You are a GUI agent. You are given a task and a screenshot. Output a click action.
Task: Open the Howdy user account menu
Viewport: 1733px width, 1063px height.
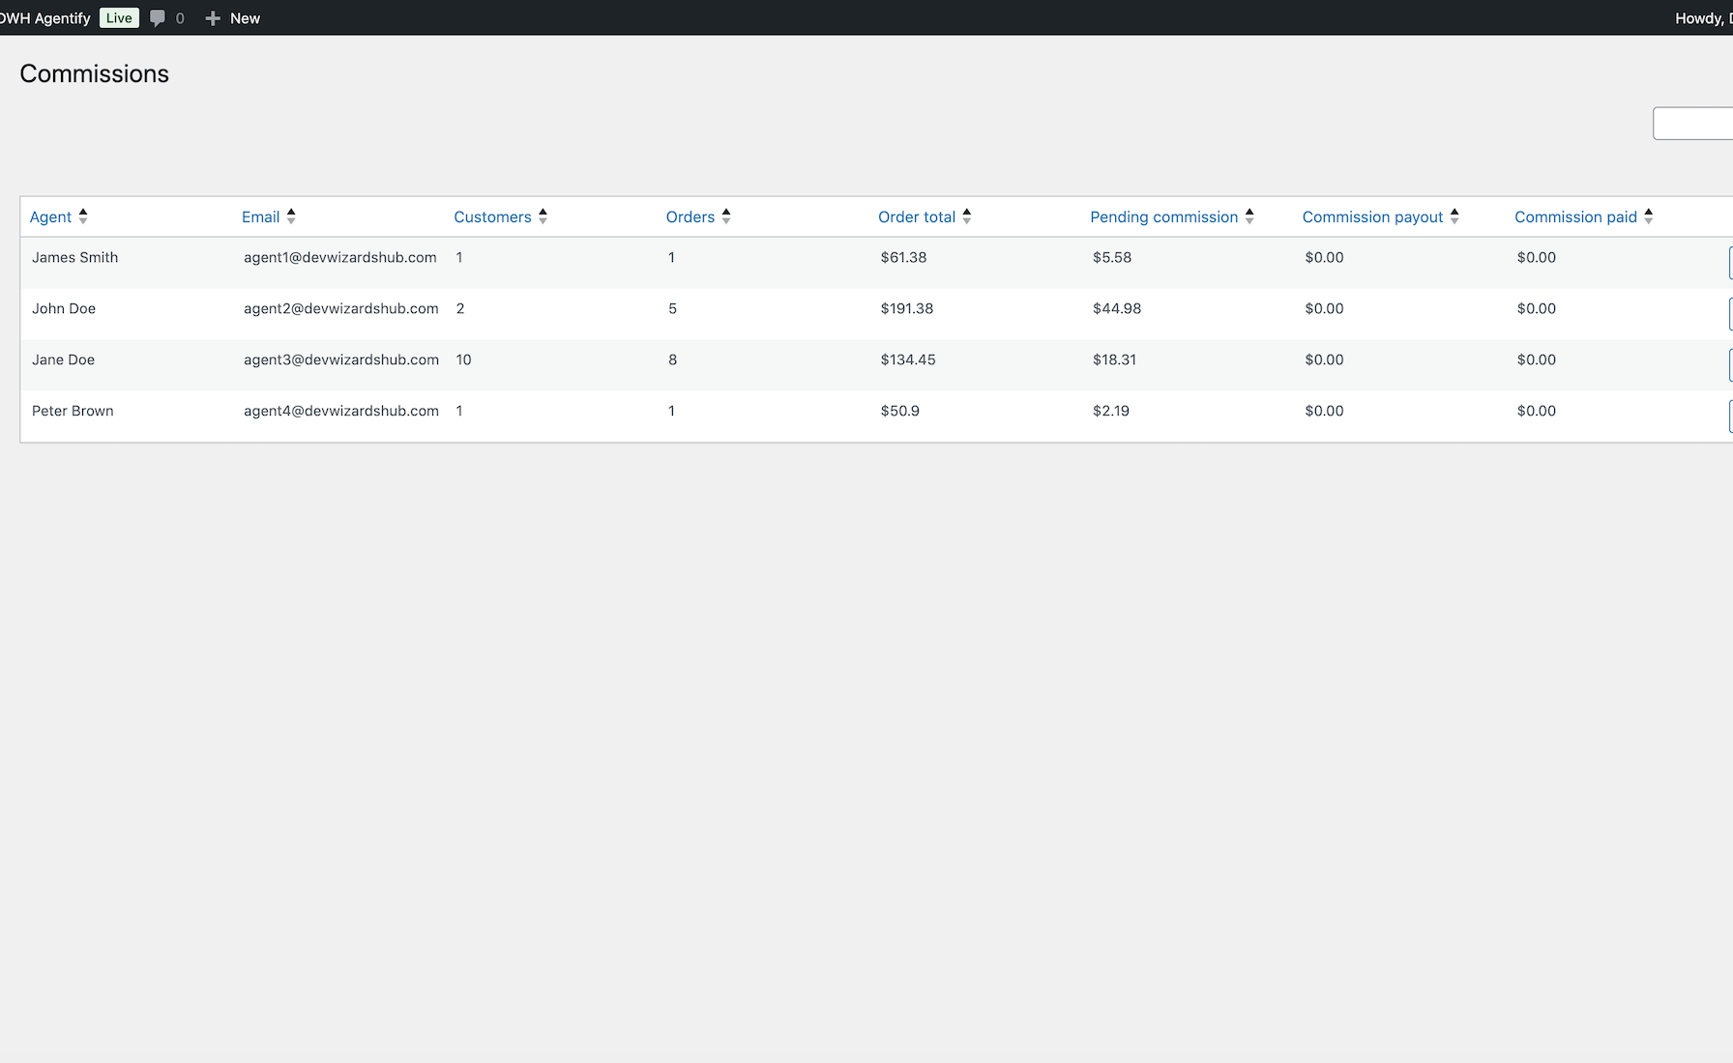[1704, 18]
